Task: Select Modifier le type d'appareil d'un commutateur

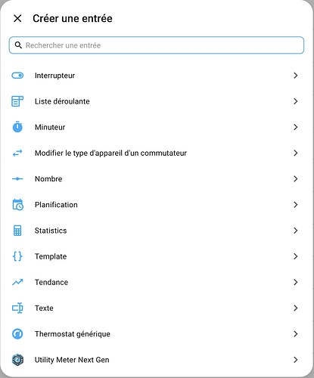Action: (157, 153)
